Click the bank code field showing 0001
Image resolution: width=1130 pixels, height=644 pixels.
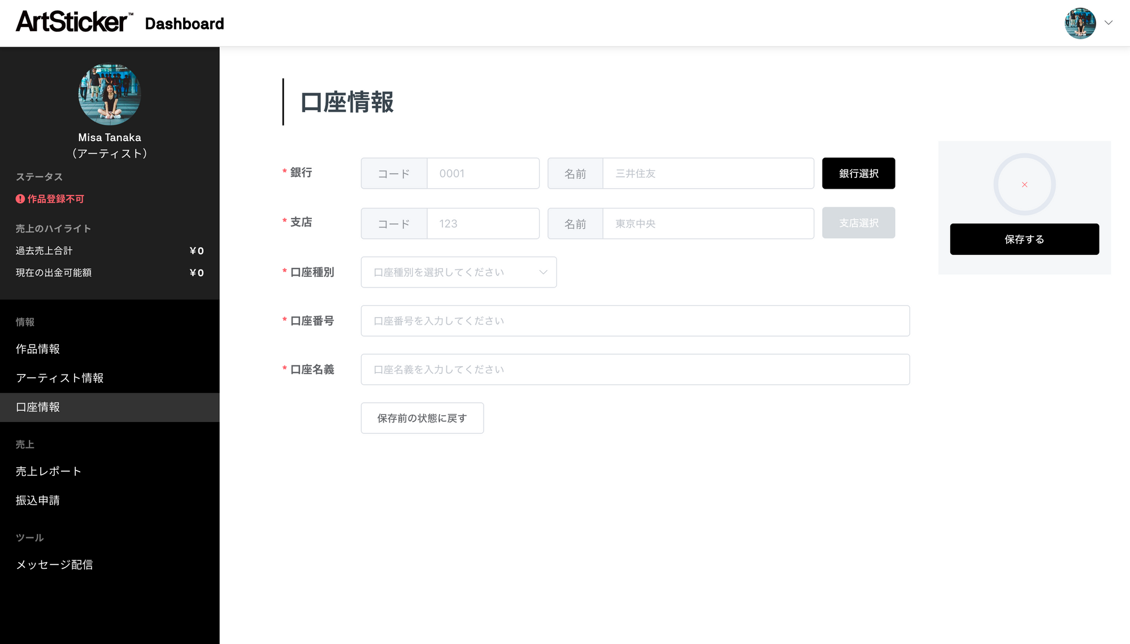[483, 173]
